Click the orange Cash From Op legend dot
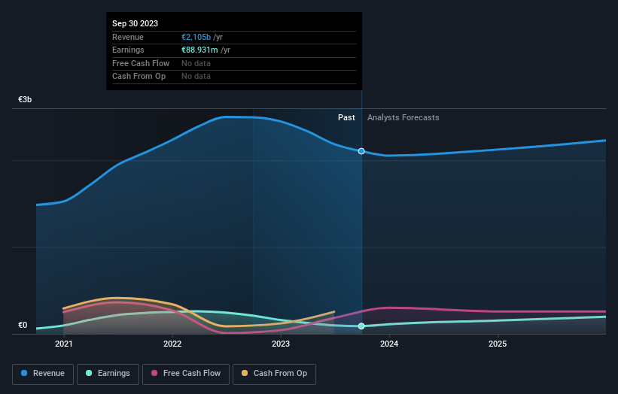 click(245, 373)
